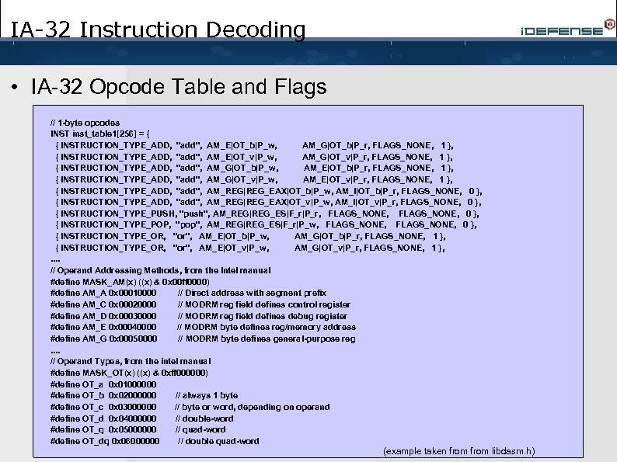This screenshot has height=462, width=617.
Task: Click the comment '// Operand Addressing Methods, from the Intel manual'
Action: 161,270
